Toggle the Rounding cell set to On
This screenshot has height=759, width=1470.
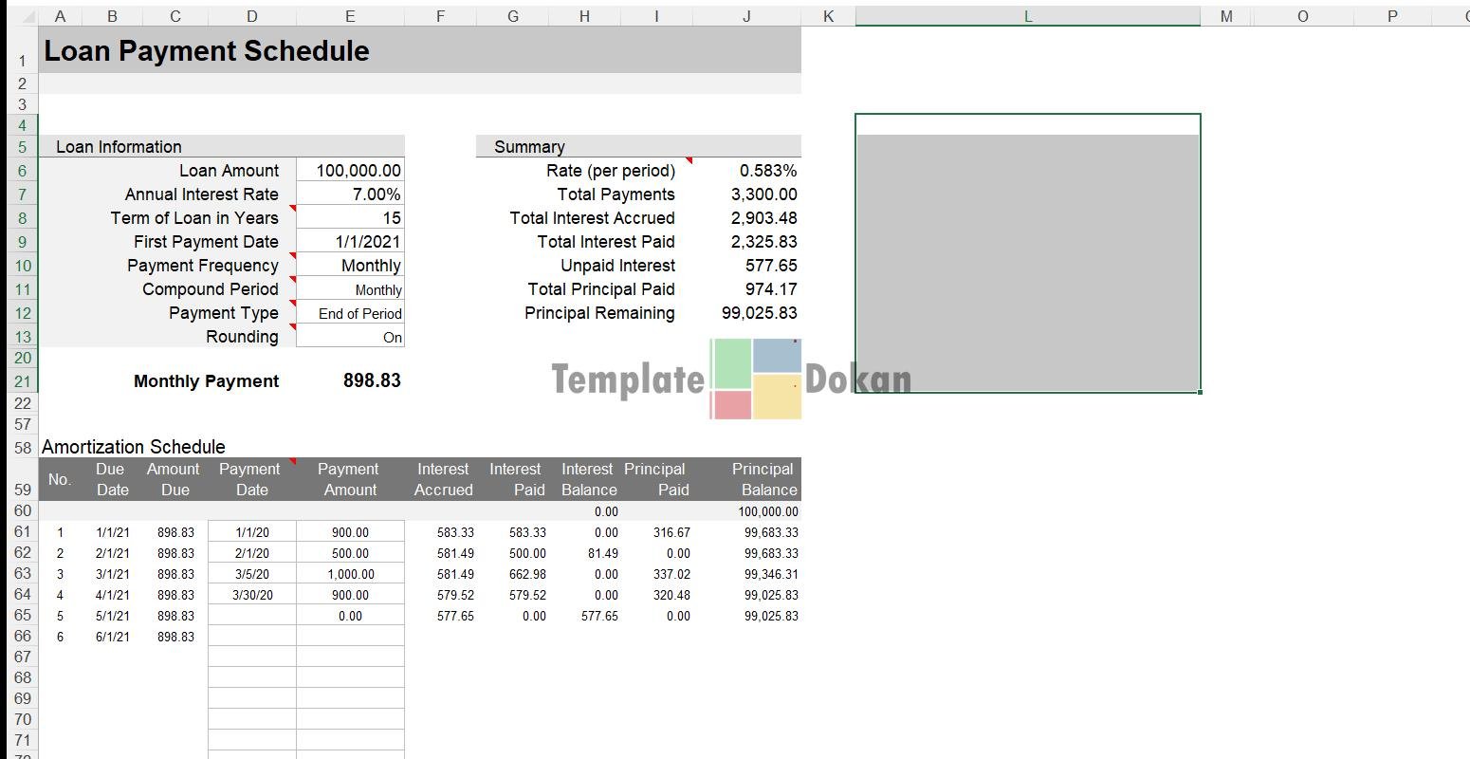(350, 337)
